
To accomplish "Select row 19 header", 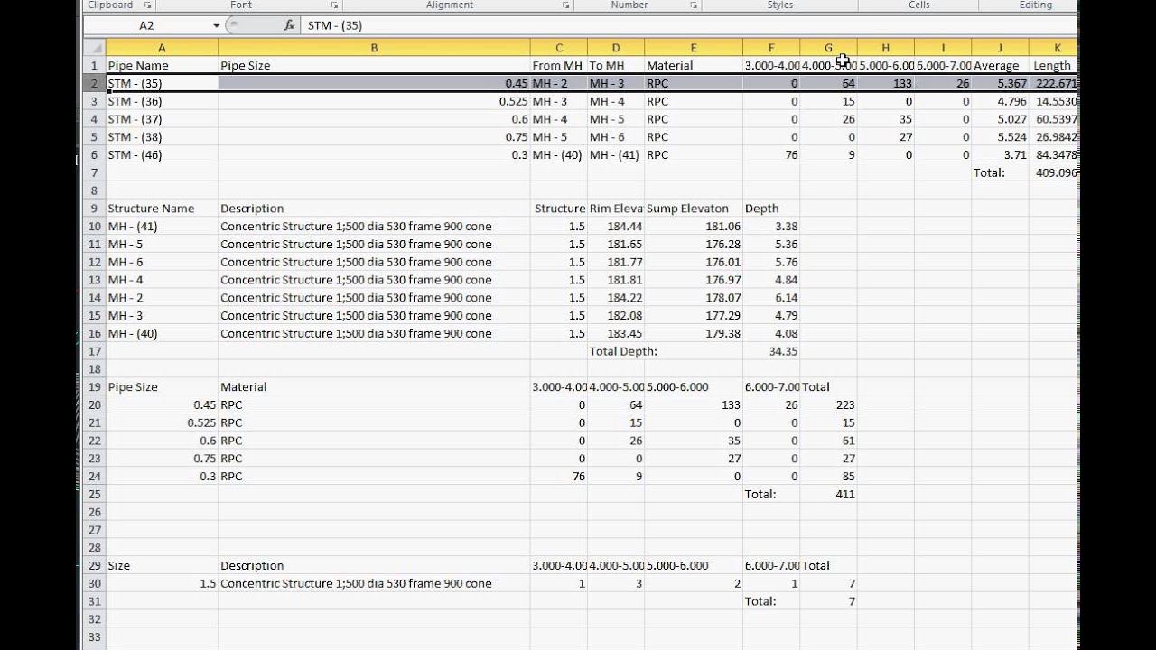I will (94, 387).
